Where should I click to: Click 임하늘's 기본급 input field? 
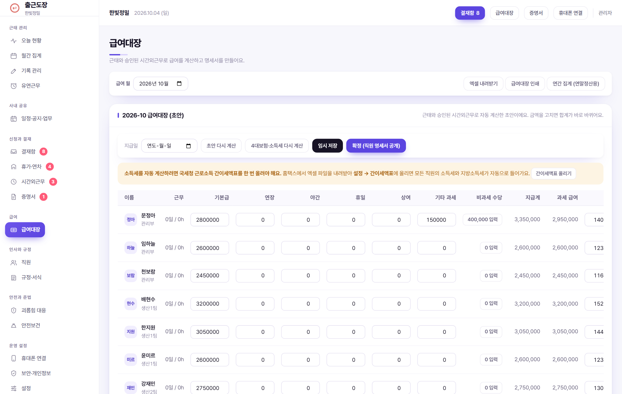coord(210,248)
